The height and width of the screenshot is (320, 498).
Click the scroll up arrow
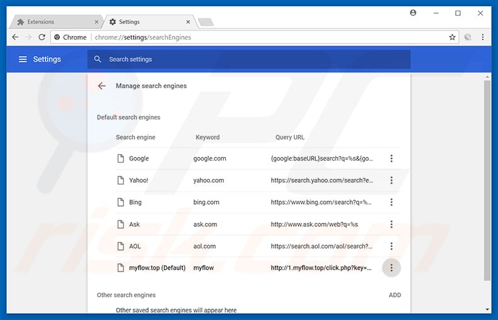pos(487,77)
